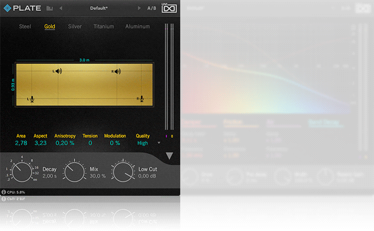
Task: Select the right microphone pickup icon
Action: 140,98
